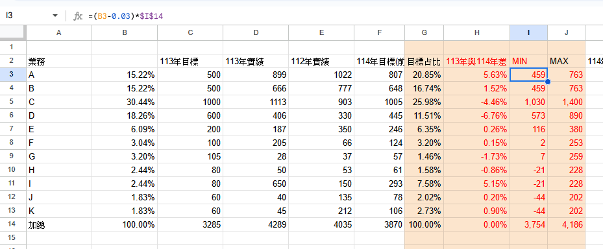Select column H header
The image size is (603, 249).
point(477,33)
